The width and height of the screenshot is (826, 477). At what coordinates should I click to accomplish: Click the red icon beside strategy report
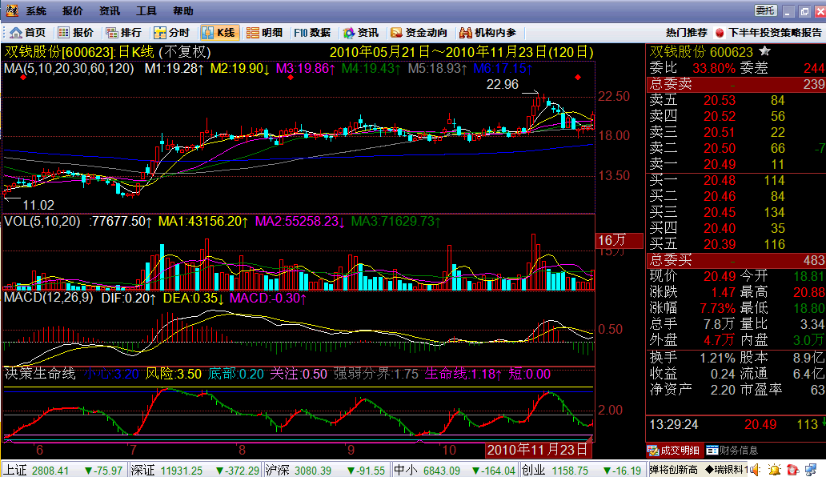pyautogui.click(x=720, y=33)
